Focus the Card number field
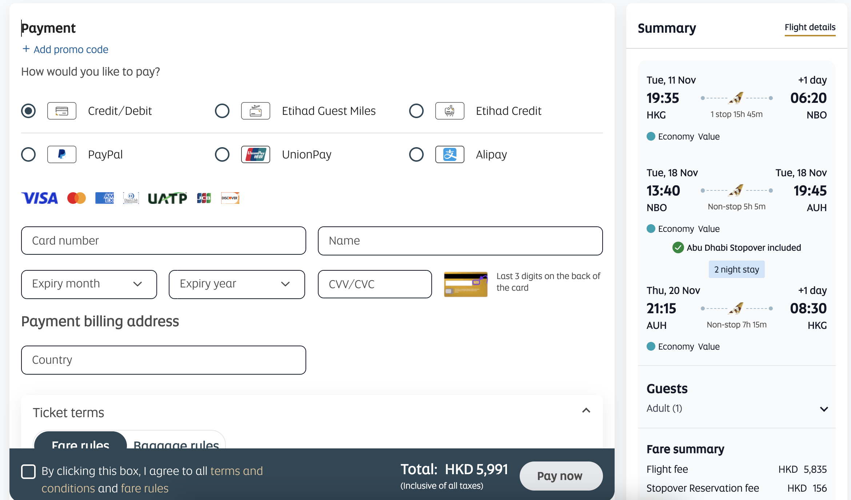The width and height of the screenshot is (851, 500). coord(164,241)
